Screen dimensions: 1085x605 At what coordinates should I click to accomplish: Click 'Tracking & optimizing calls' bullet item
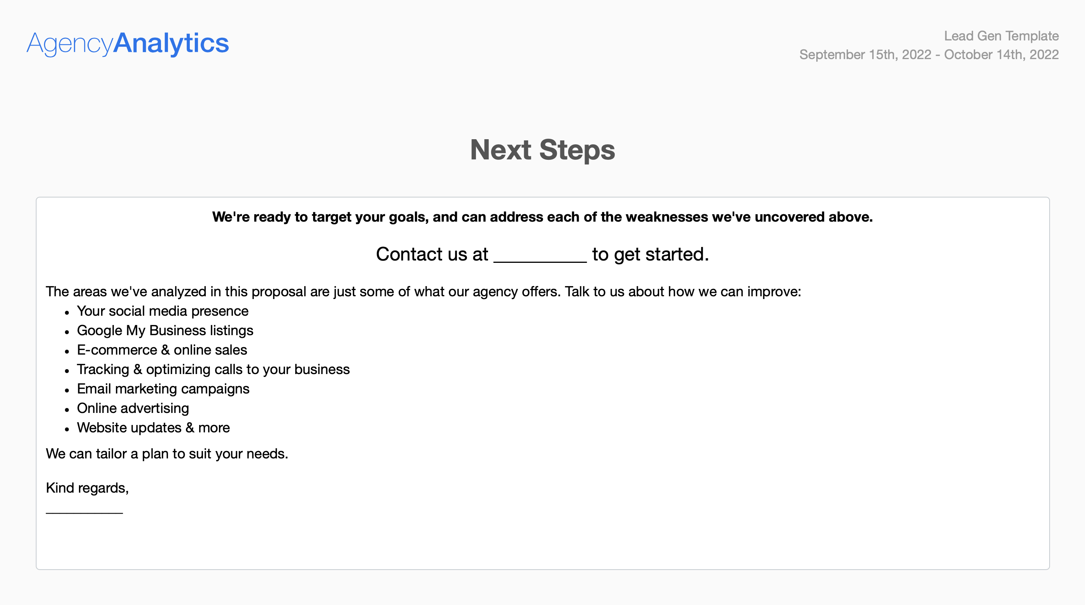click(x=213, y=369)
